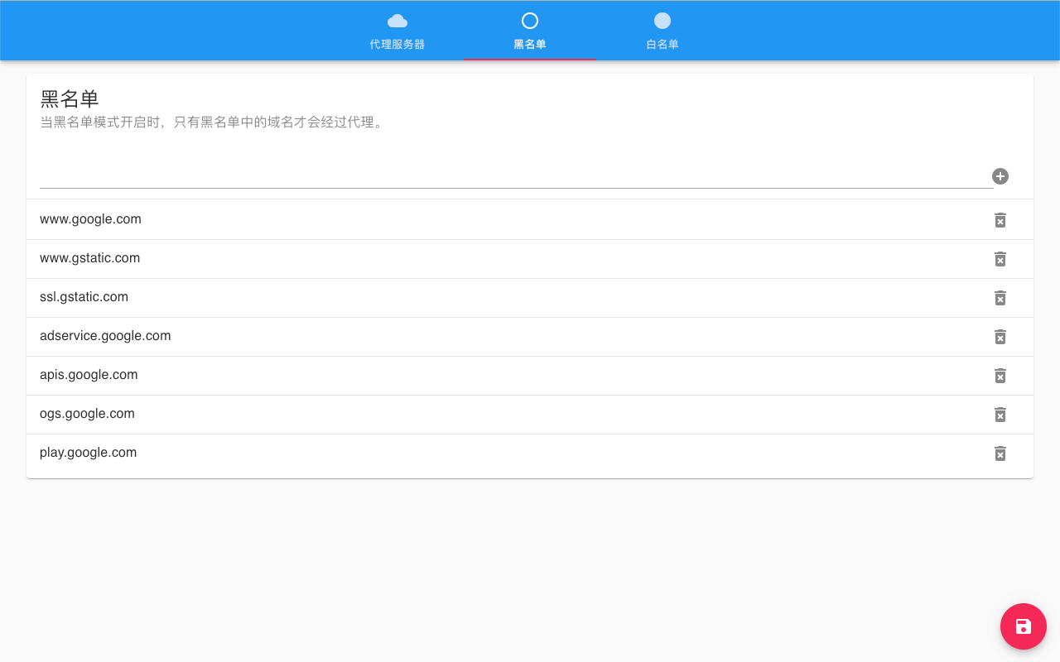
Task: Remove the www.gstatic.com entry
Action: click(1000, 259)
